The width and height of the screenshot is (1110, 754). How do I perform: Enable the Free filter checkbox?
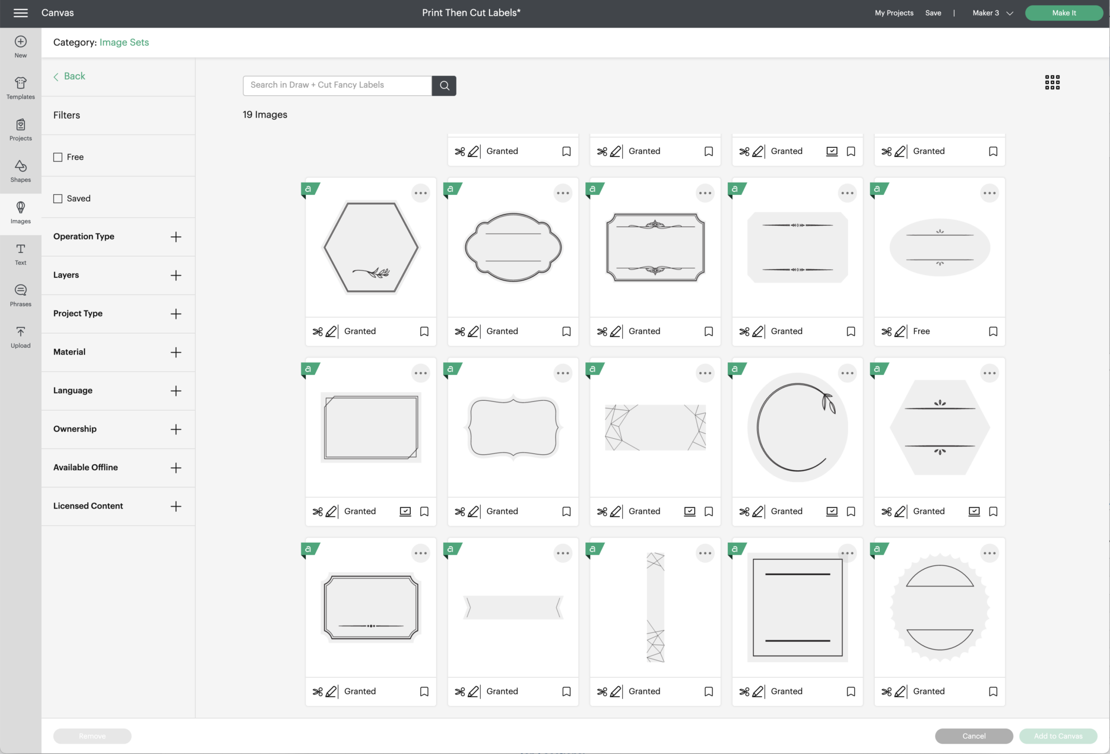(x=58, y=157)
